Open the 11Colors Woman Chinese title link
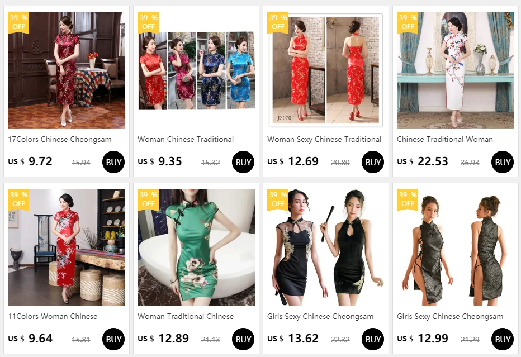This screenshot has width=521, height=357. (x=53, y=316)
